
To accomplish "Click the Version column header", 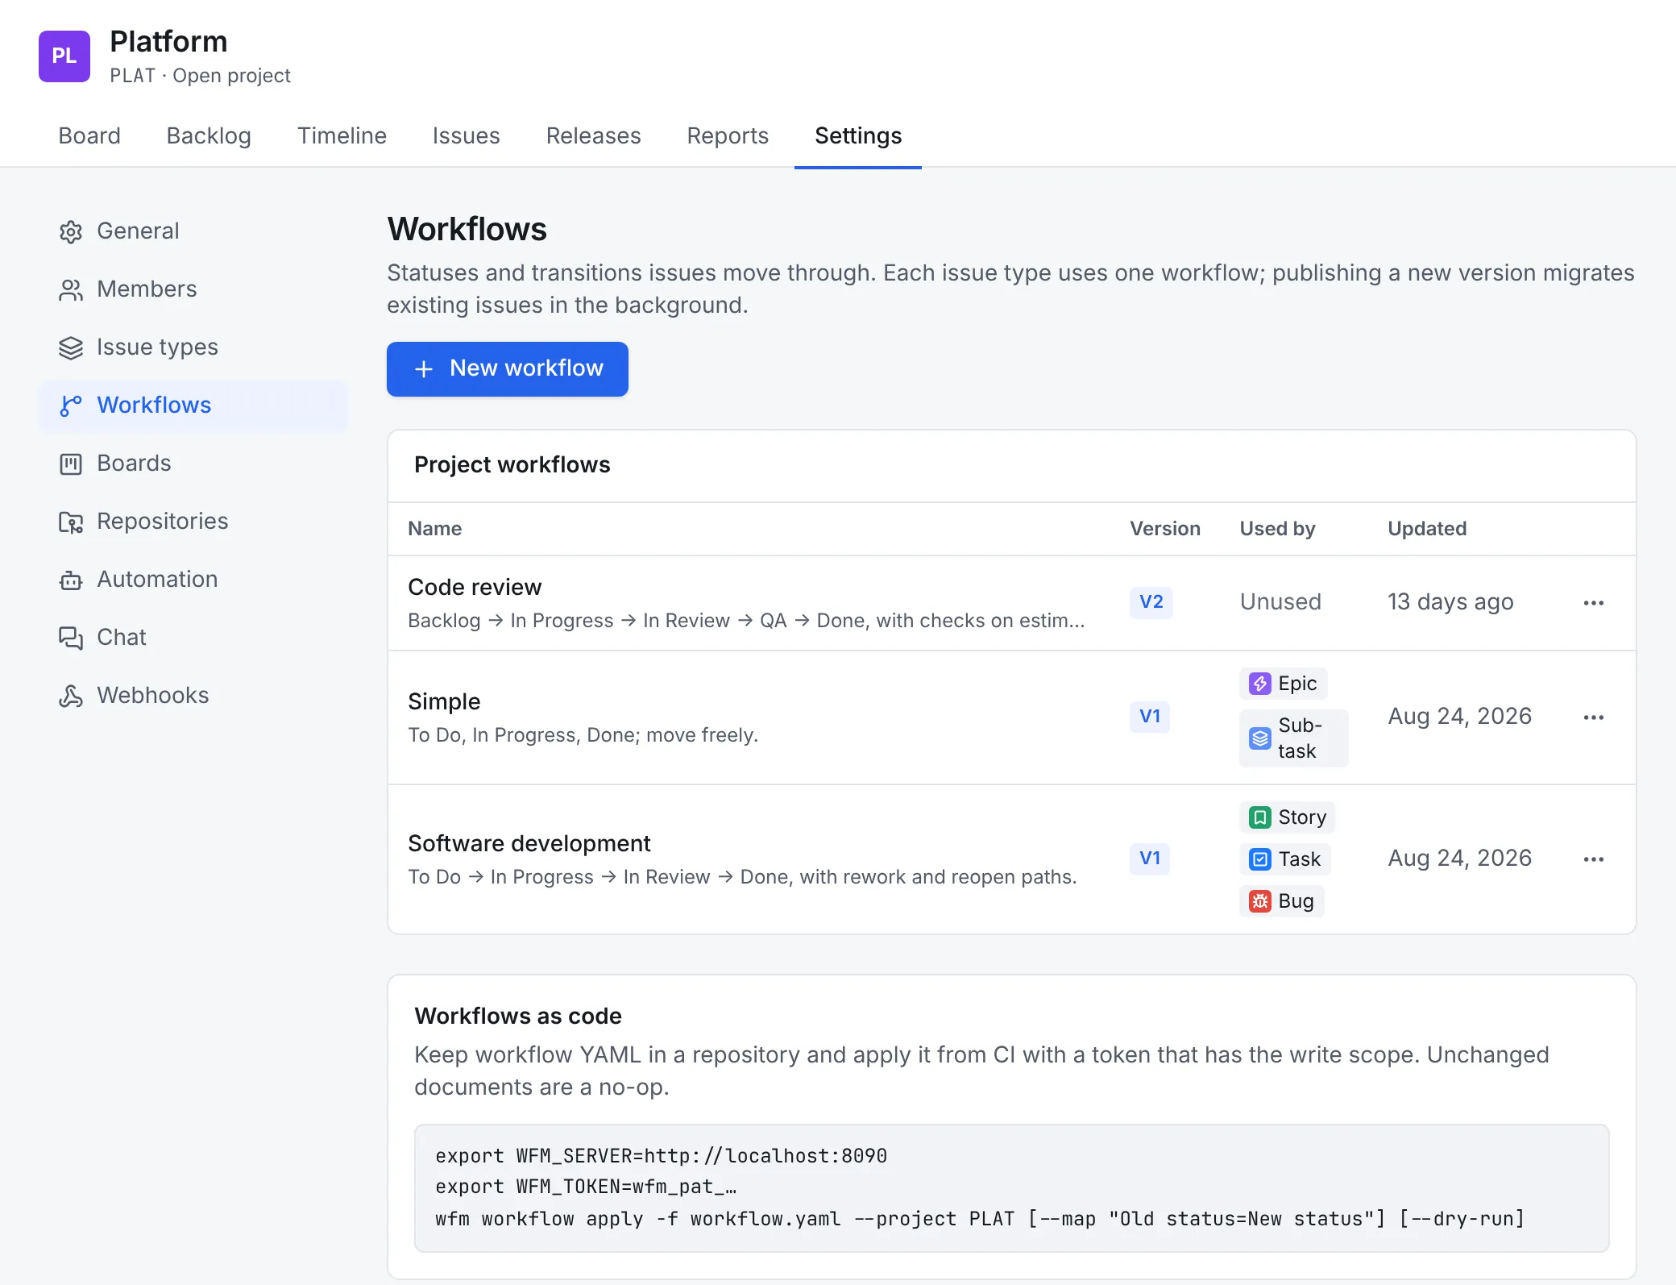I will 1165,529.
